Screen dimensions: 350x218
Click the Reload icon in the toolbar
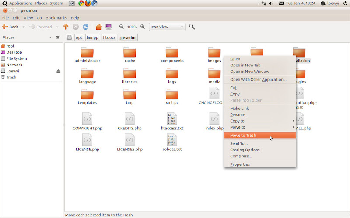point(85,27)
